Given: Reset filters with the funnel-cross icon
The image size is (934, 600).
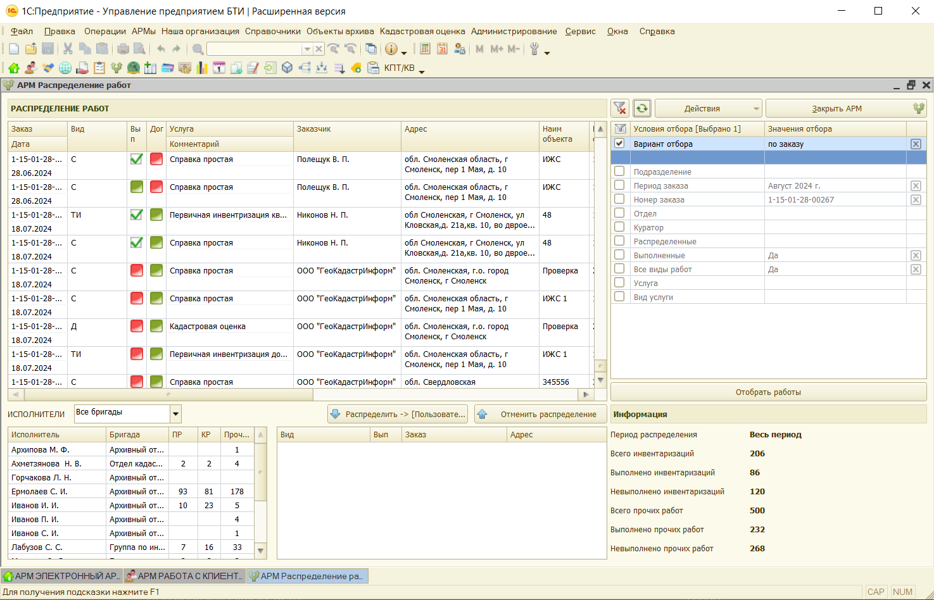Looking at the screenshot, I should [620, 108].
